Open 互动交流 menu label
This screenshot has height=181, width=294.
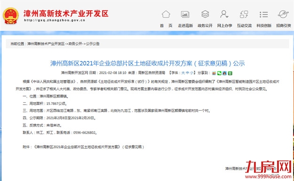point(244,26)
